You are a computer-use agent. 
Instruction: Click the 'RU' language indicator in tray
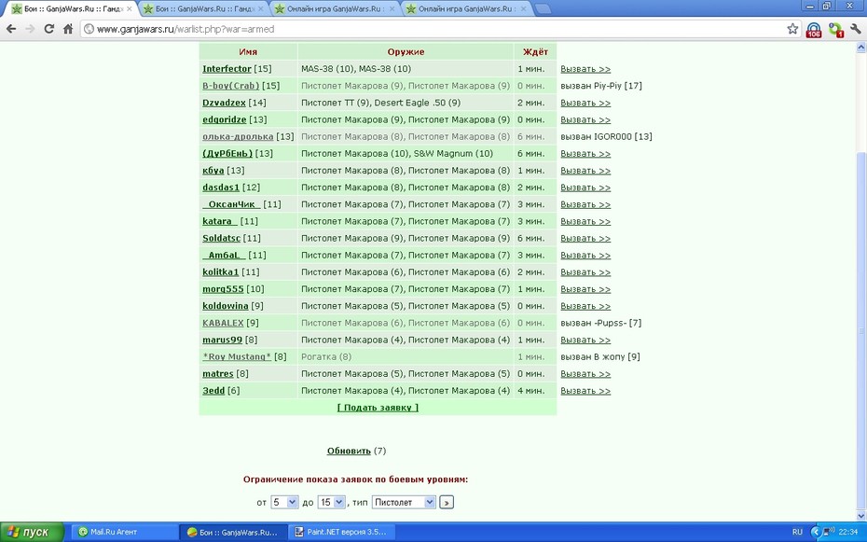[x=797, y=532]
